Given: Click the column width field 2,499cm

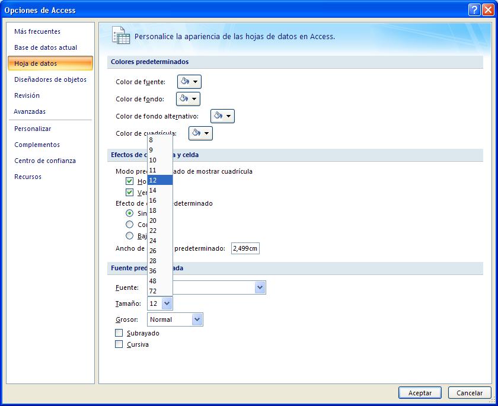Looking at the screenshot, I should pos(245,248).
